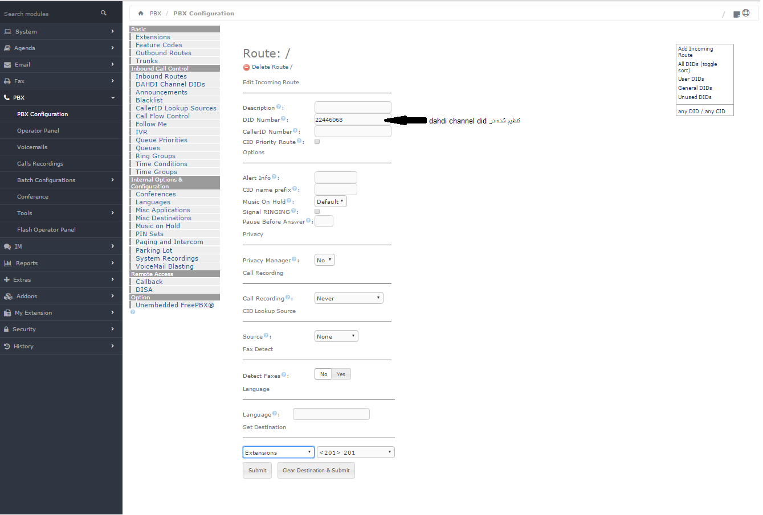This screenshot has height=515, width=763.
Task: Set Detect Faxes to No
Action: click(324, 374)
